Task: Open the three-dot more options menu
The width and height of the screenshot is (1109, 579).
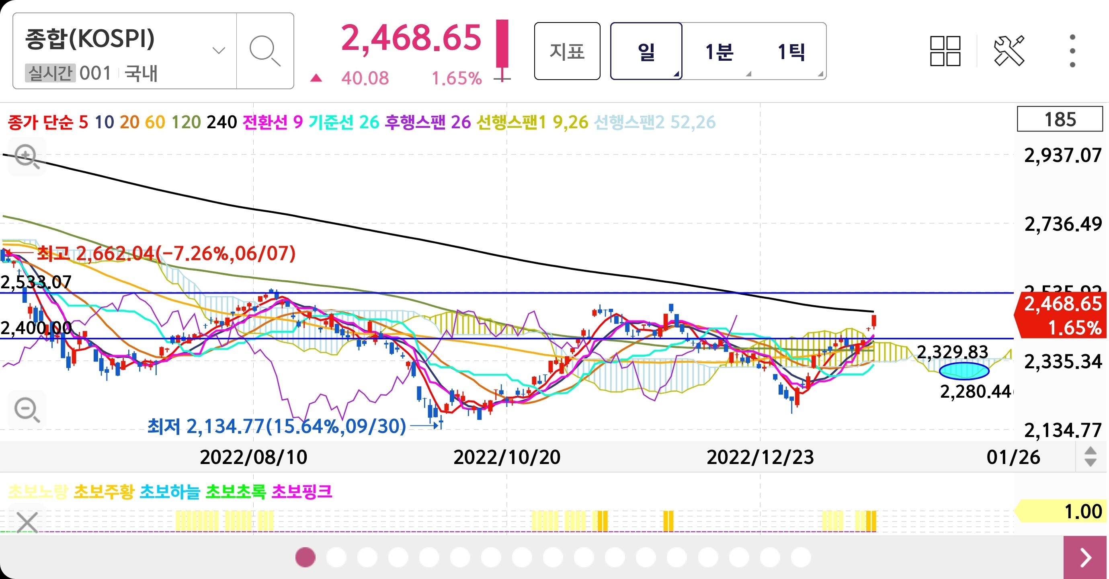Action: (x=1072, y=51)
